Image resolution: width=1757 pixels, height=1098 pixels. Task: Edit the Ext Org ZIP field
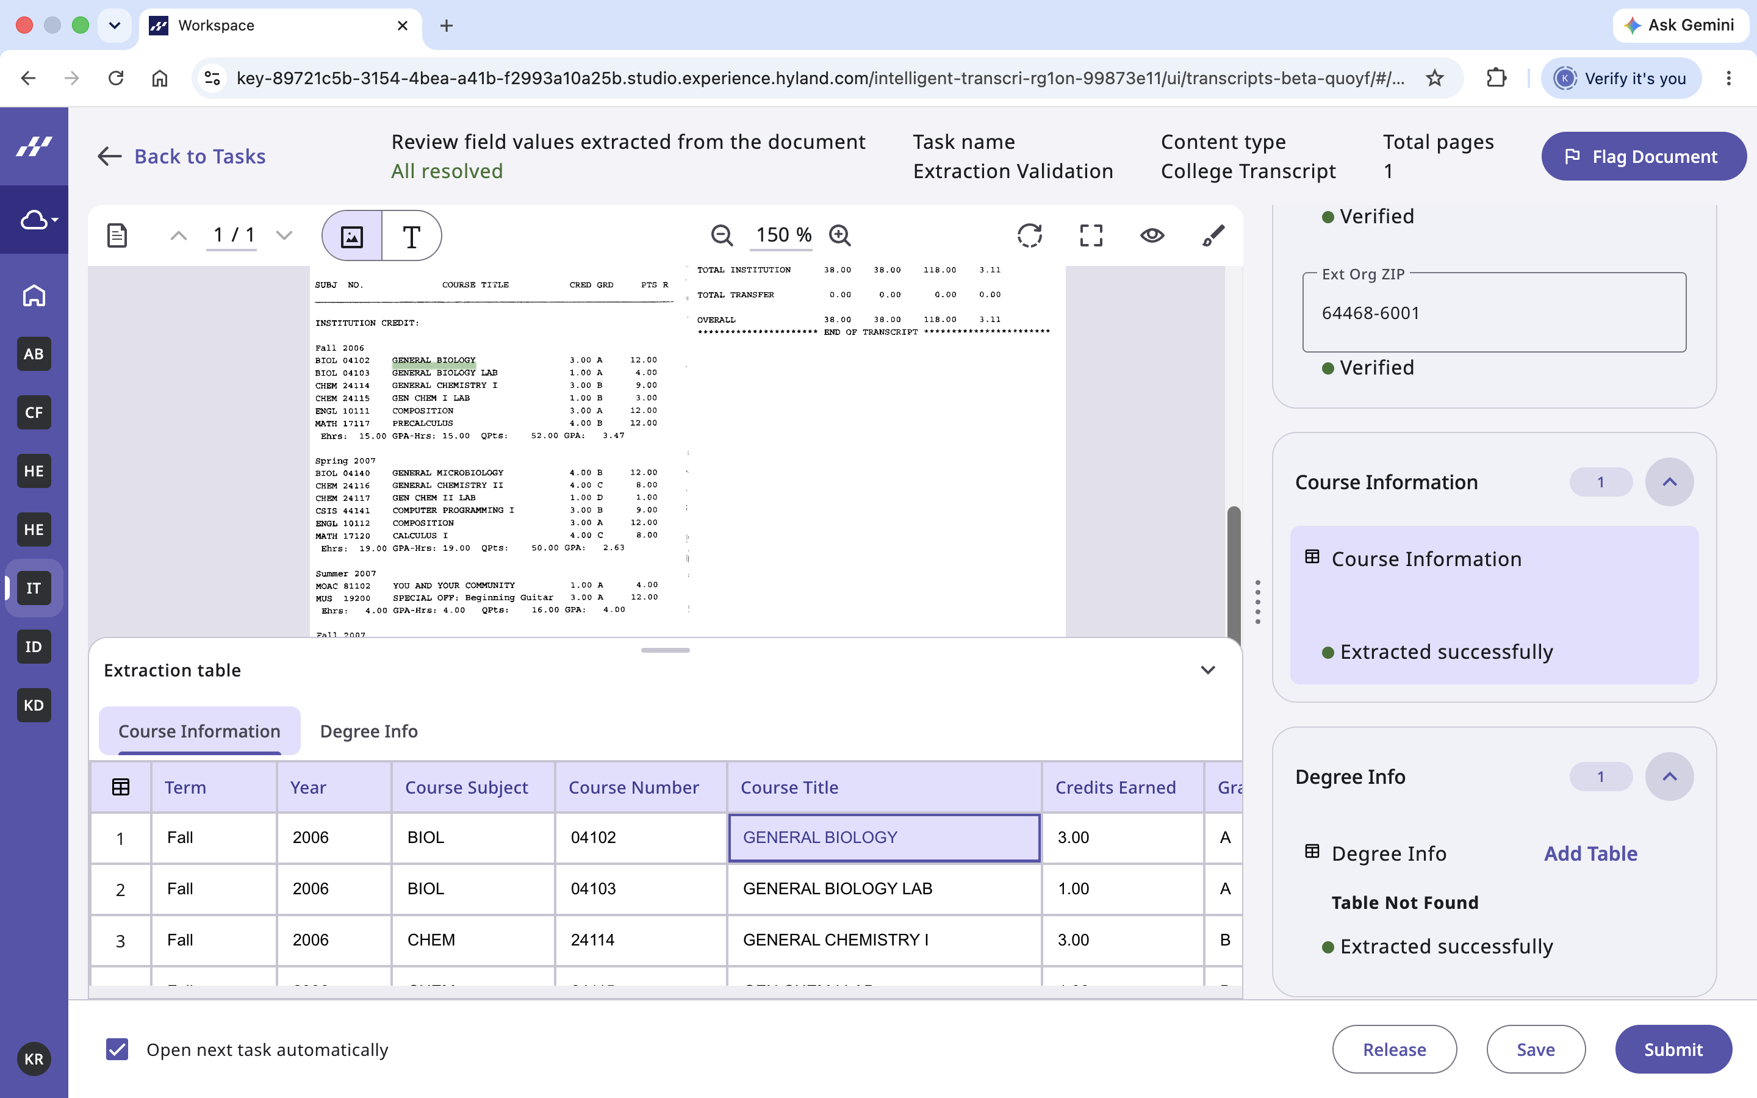point(1494,313)
